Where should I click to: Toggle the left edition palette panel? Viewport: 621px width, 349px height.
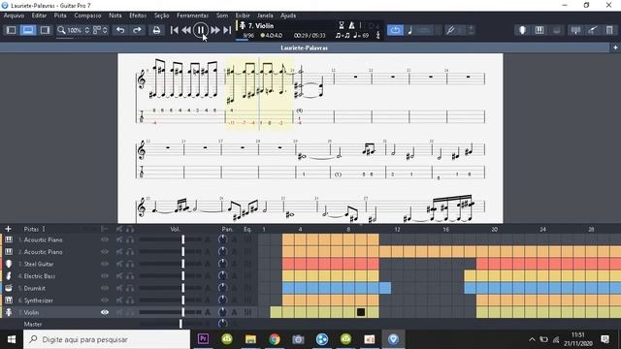coord(11,30)
